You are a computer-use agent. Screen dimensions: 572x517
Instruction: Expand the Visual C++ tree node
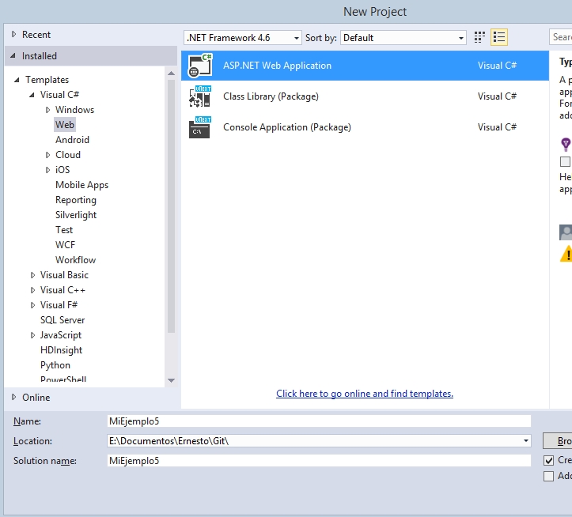click(32, 290)
